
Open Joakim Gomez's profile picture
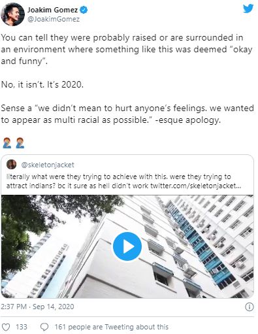(12, 14)
